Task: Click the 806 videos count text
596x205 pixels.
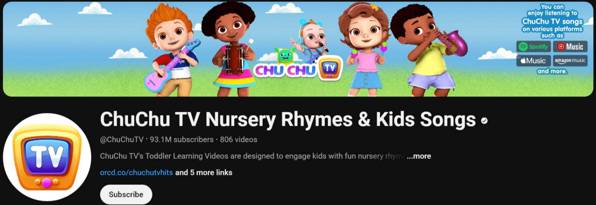Action: tap(239, 140)
